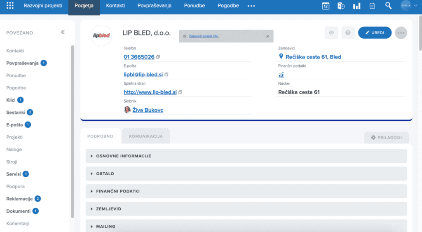422x232 pixels.
Task: Copy the email address icon
Action: click(166, 75)
